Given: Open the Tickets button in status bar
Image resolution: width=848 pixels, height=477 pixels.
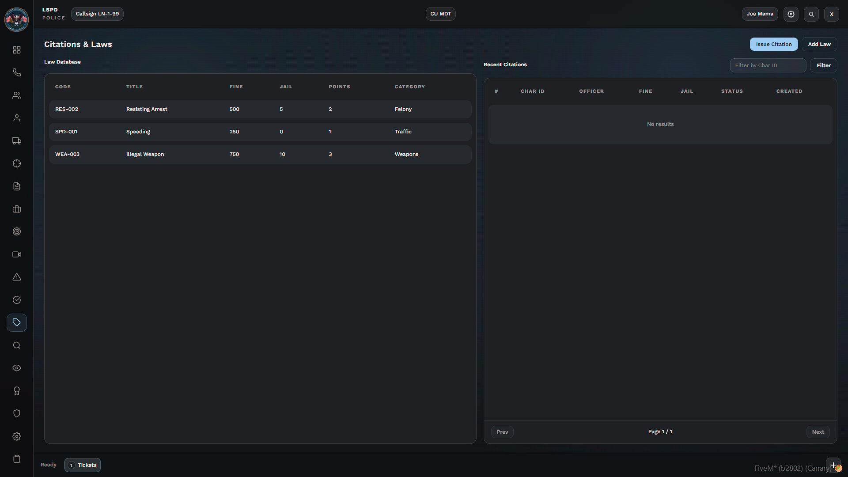Looking at the screenshot, I should [x=83, y=465].
